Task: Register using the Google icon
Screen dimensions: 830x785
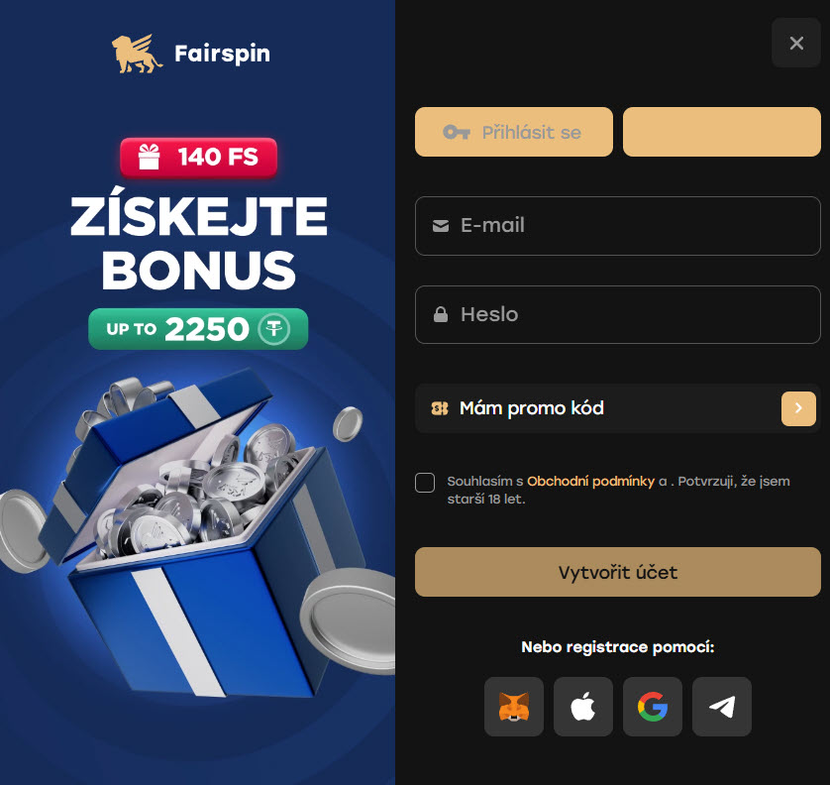Action: click(x=652, y=706)
